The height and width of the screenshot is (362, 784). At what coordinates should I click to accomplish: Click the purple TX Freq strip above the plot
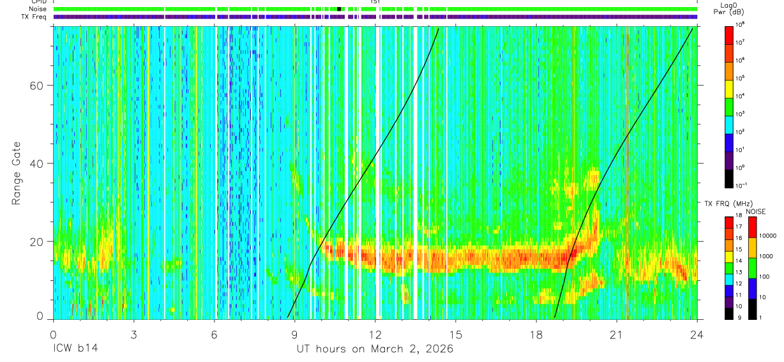coord(375,17)
